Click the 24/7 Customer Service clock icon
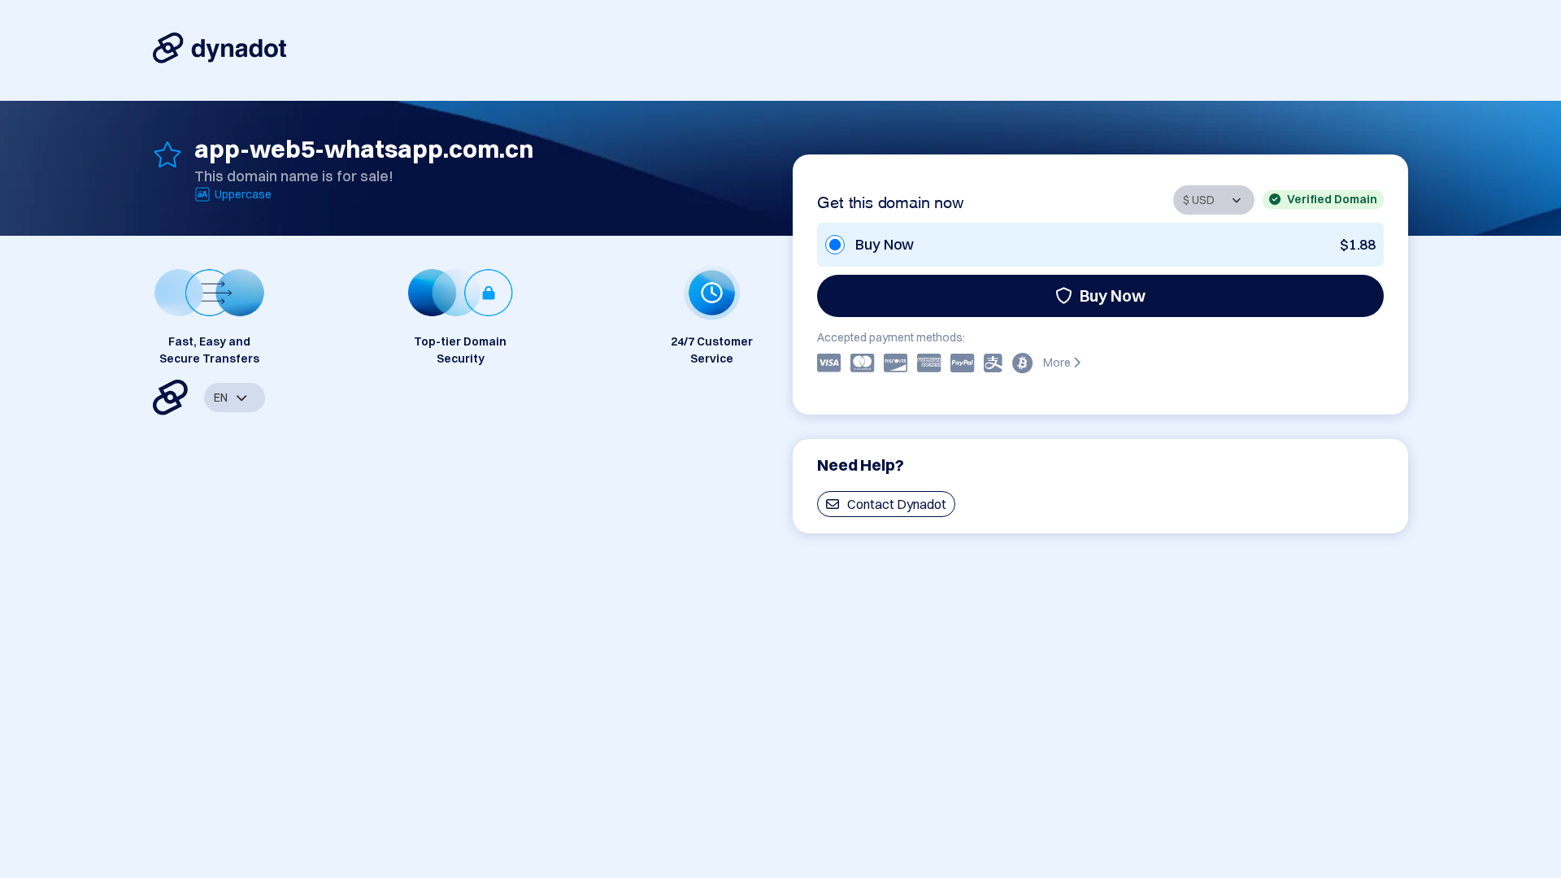Image resolution: width=1561 pixels, height=878 pixels. [x=711, y=293]
